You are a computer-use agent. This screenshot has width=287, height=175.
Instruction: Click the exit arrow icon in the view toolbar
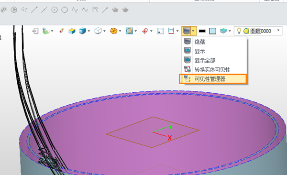[x=35, y=31]
